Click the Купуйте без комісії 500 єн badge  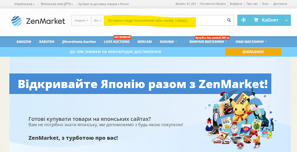pos(212,38)
